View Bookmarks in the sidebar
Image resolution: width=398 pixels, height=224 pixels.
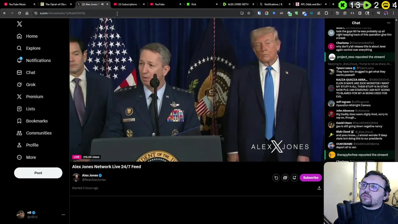coord(32,121)
